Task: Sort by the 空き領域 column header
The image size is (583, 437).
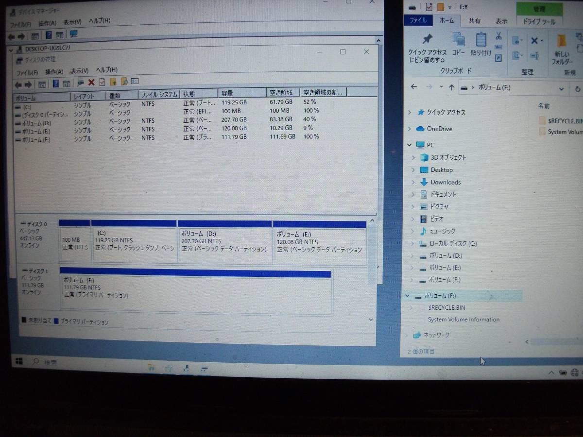Action: 283,92
